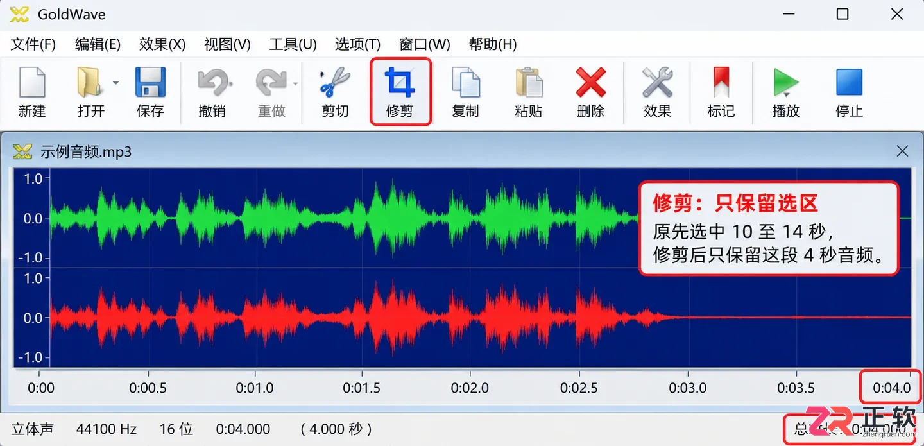924x446 pixels.
Task: Minimize the GoldWave window
Action: click(789, 14)
